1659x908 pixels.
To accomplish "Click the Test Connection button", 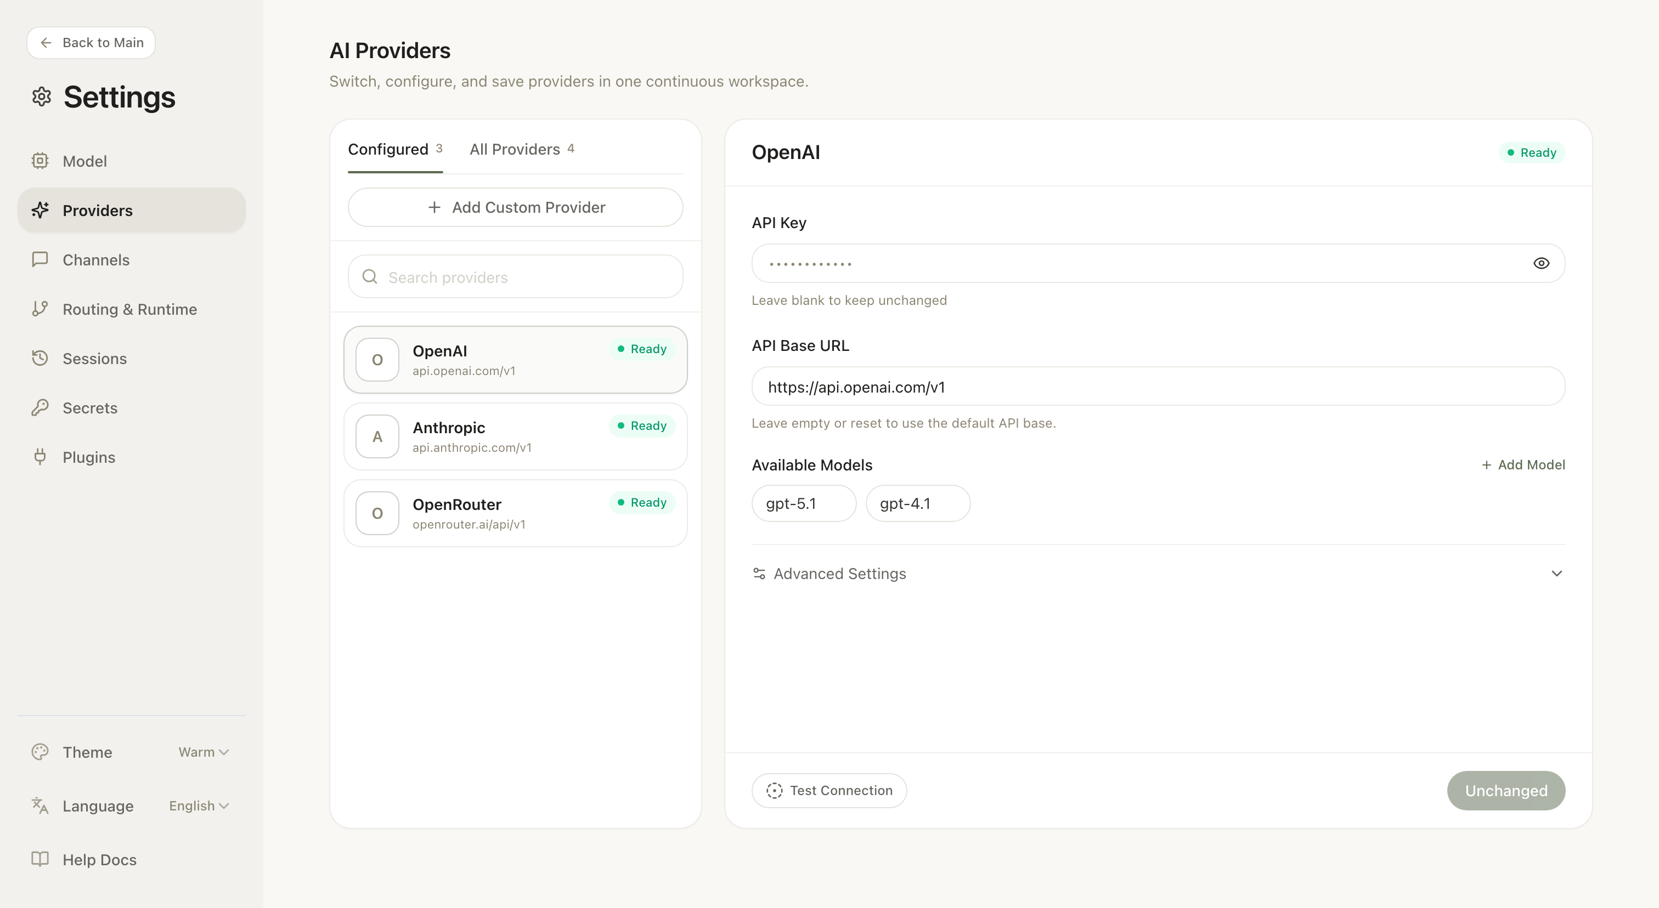I will tap(829, 790).
